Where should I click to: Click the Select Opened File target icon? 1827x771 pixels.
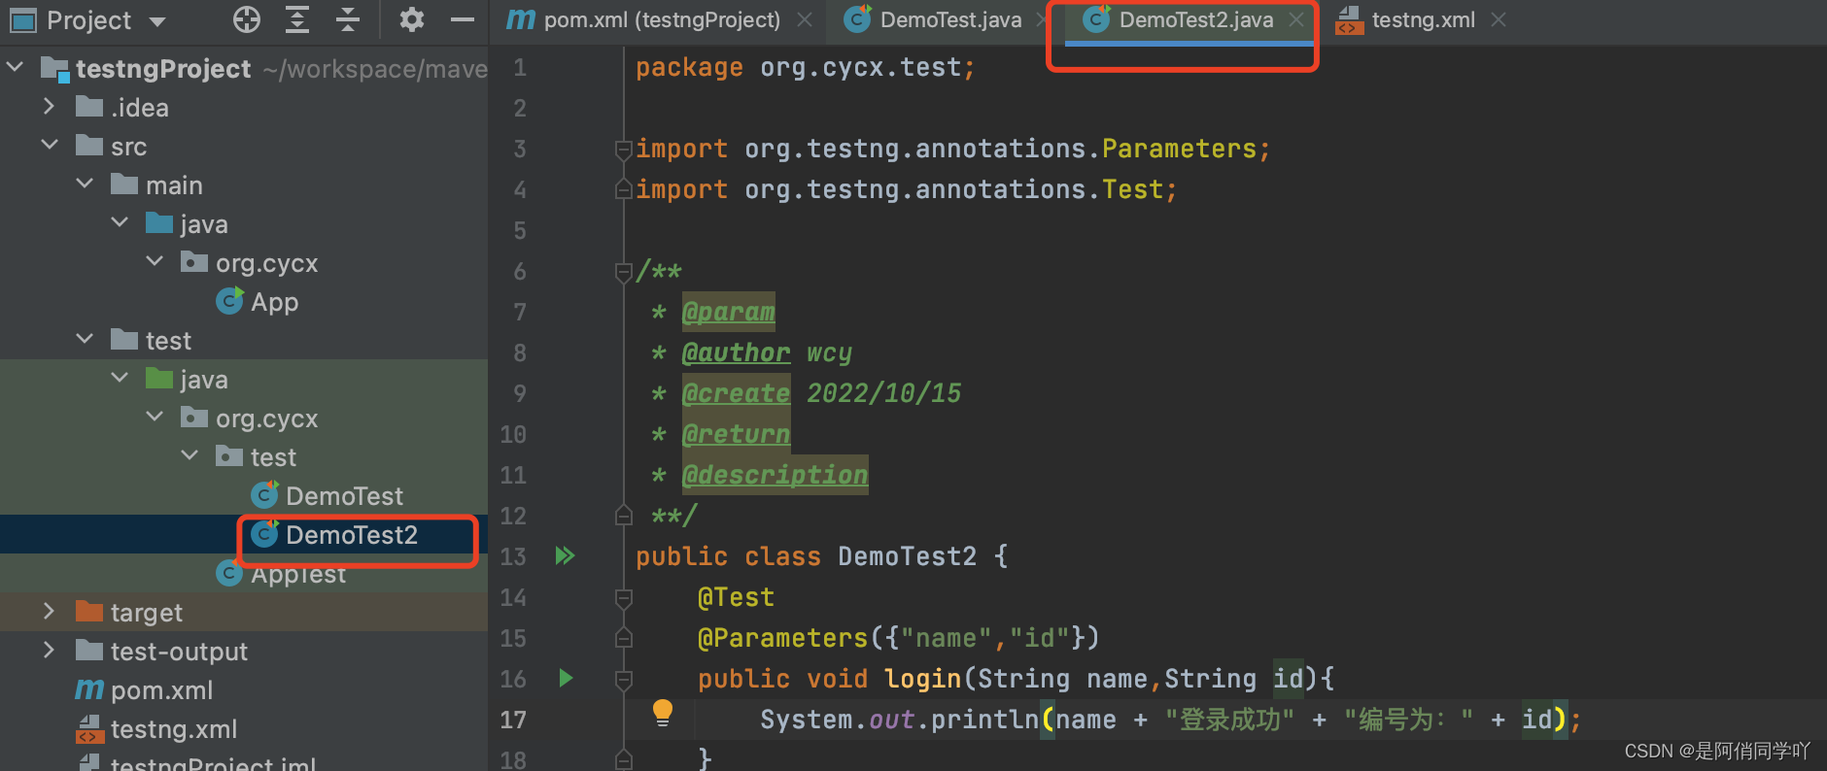tap(247, 19)
